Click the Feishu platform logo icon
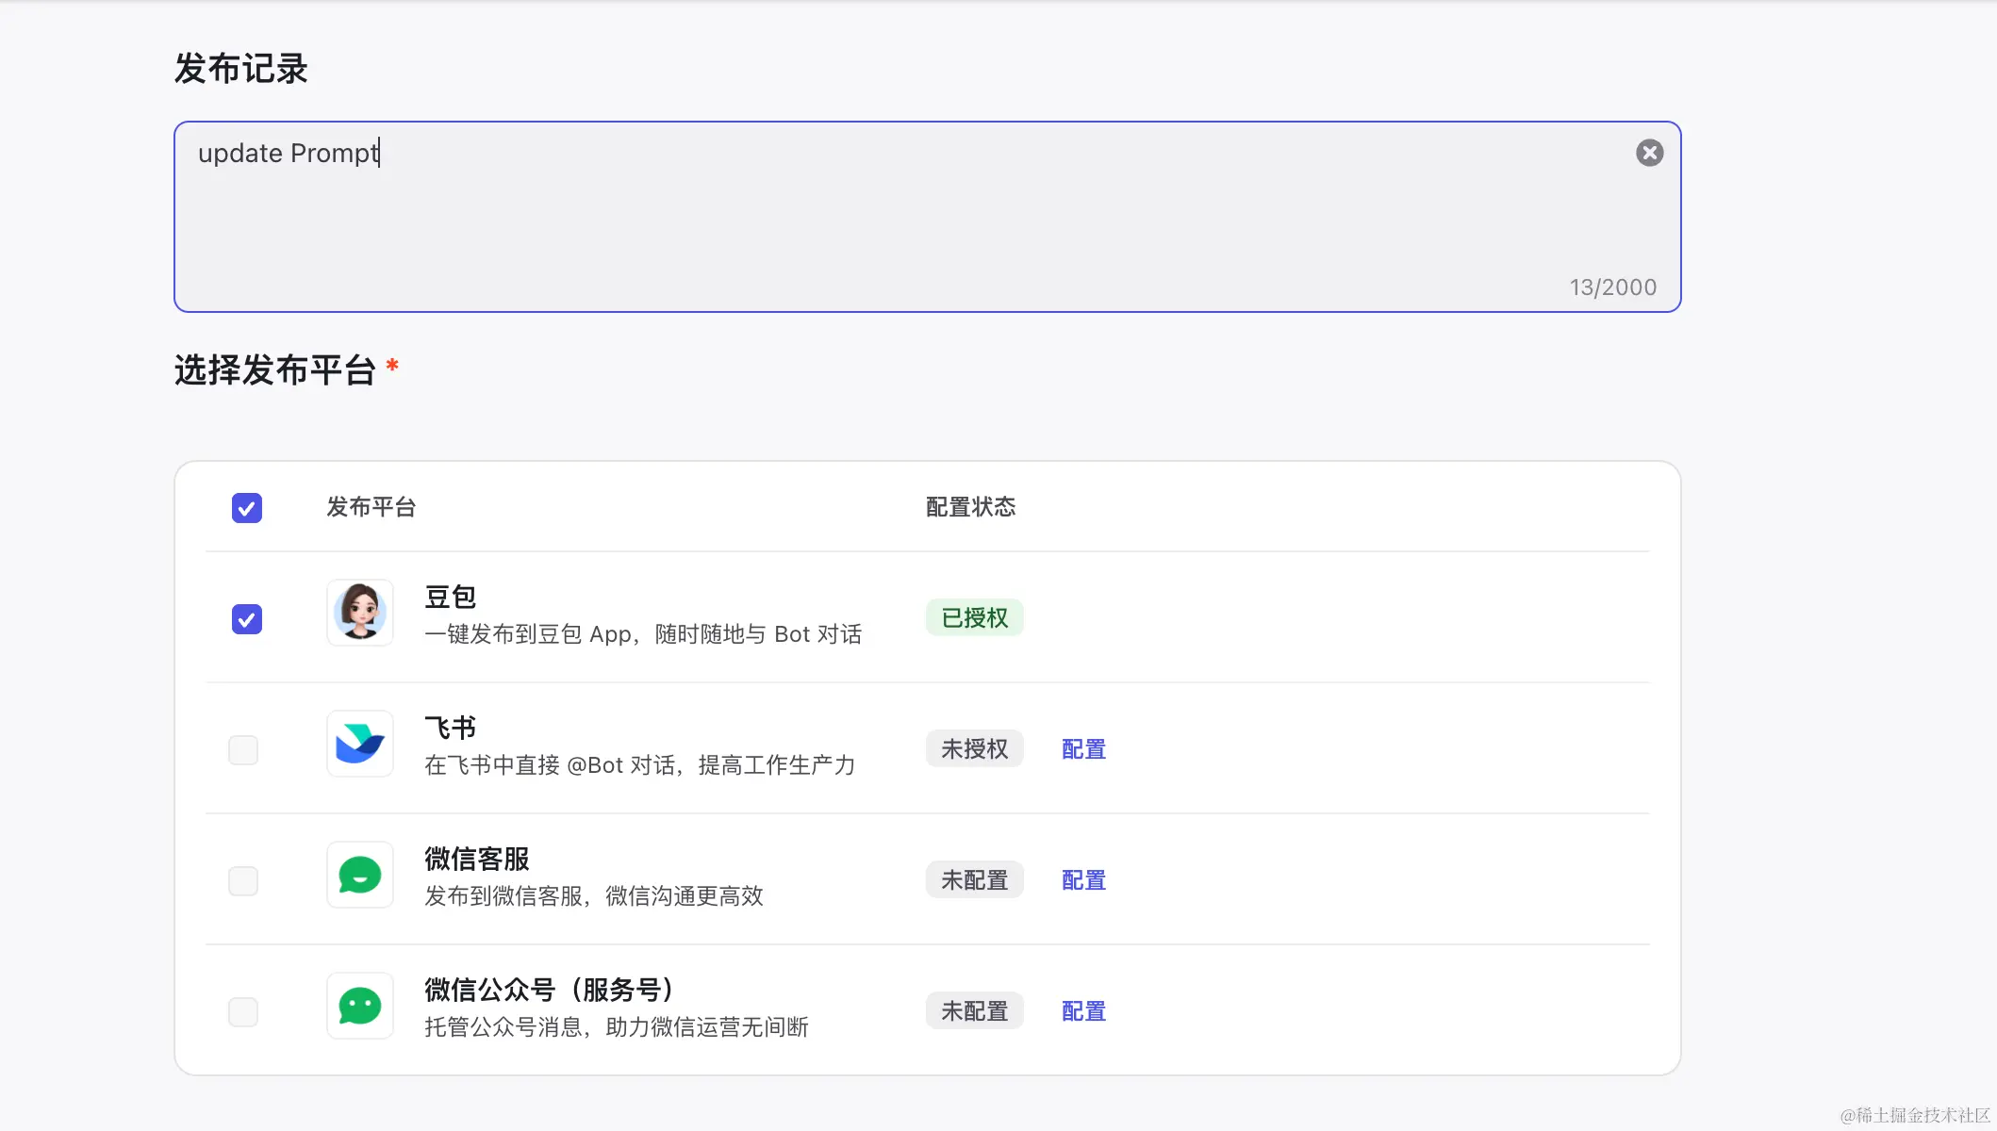Image resolution: width=1997 pixels, height=1131 pixels. [x=360, y=744]
